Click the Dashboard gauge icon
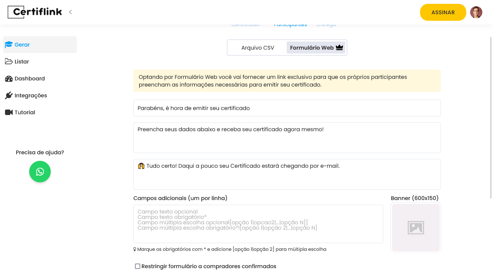 [x=9, y=78]
